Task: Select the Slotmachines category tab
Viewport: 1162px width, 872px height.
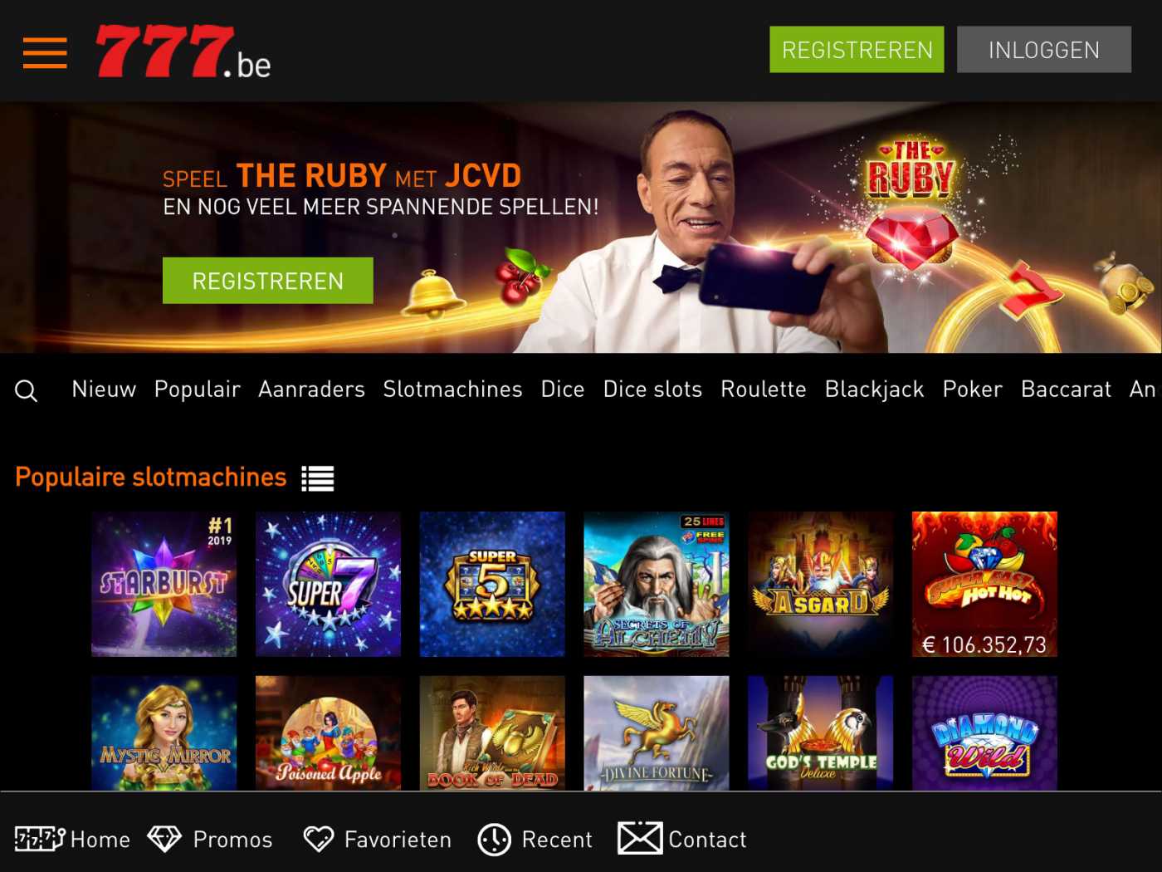Action: (452, 389)
